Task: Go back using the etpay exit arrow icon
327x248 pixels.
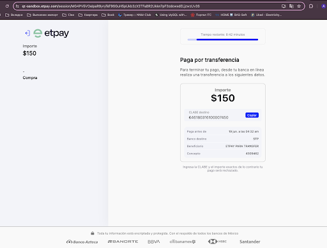Action: click(x=27, y=33)
